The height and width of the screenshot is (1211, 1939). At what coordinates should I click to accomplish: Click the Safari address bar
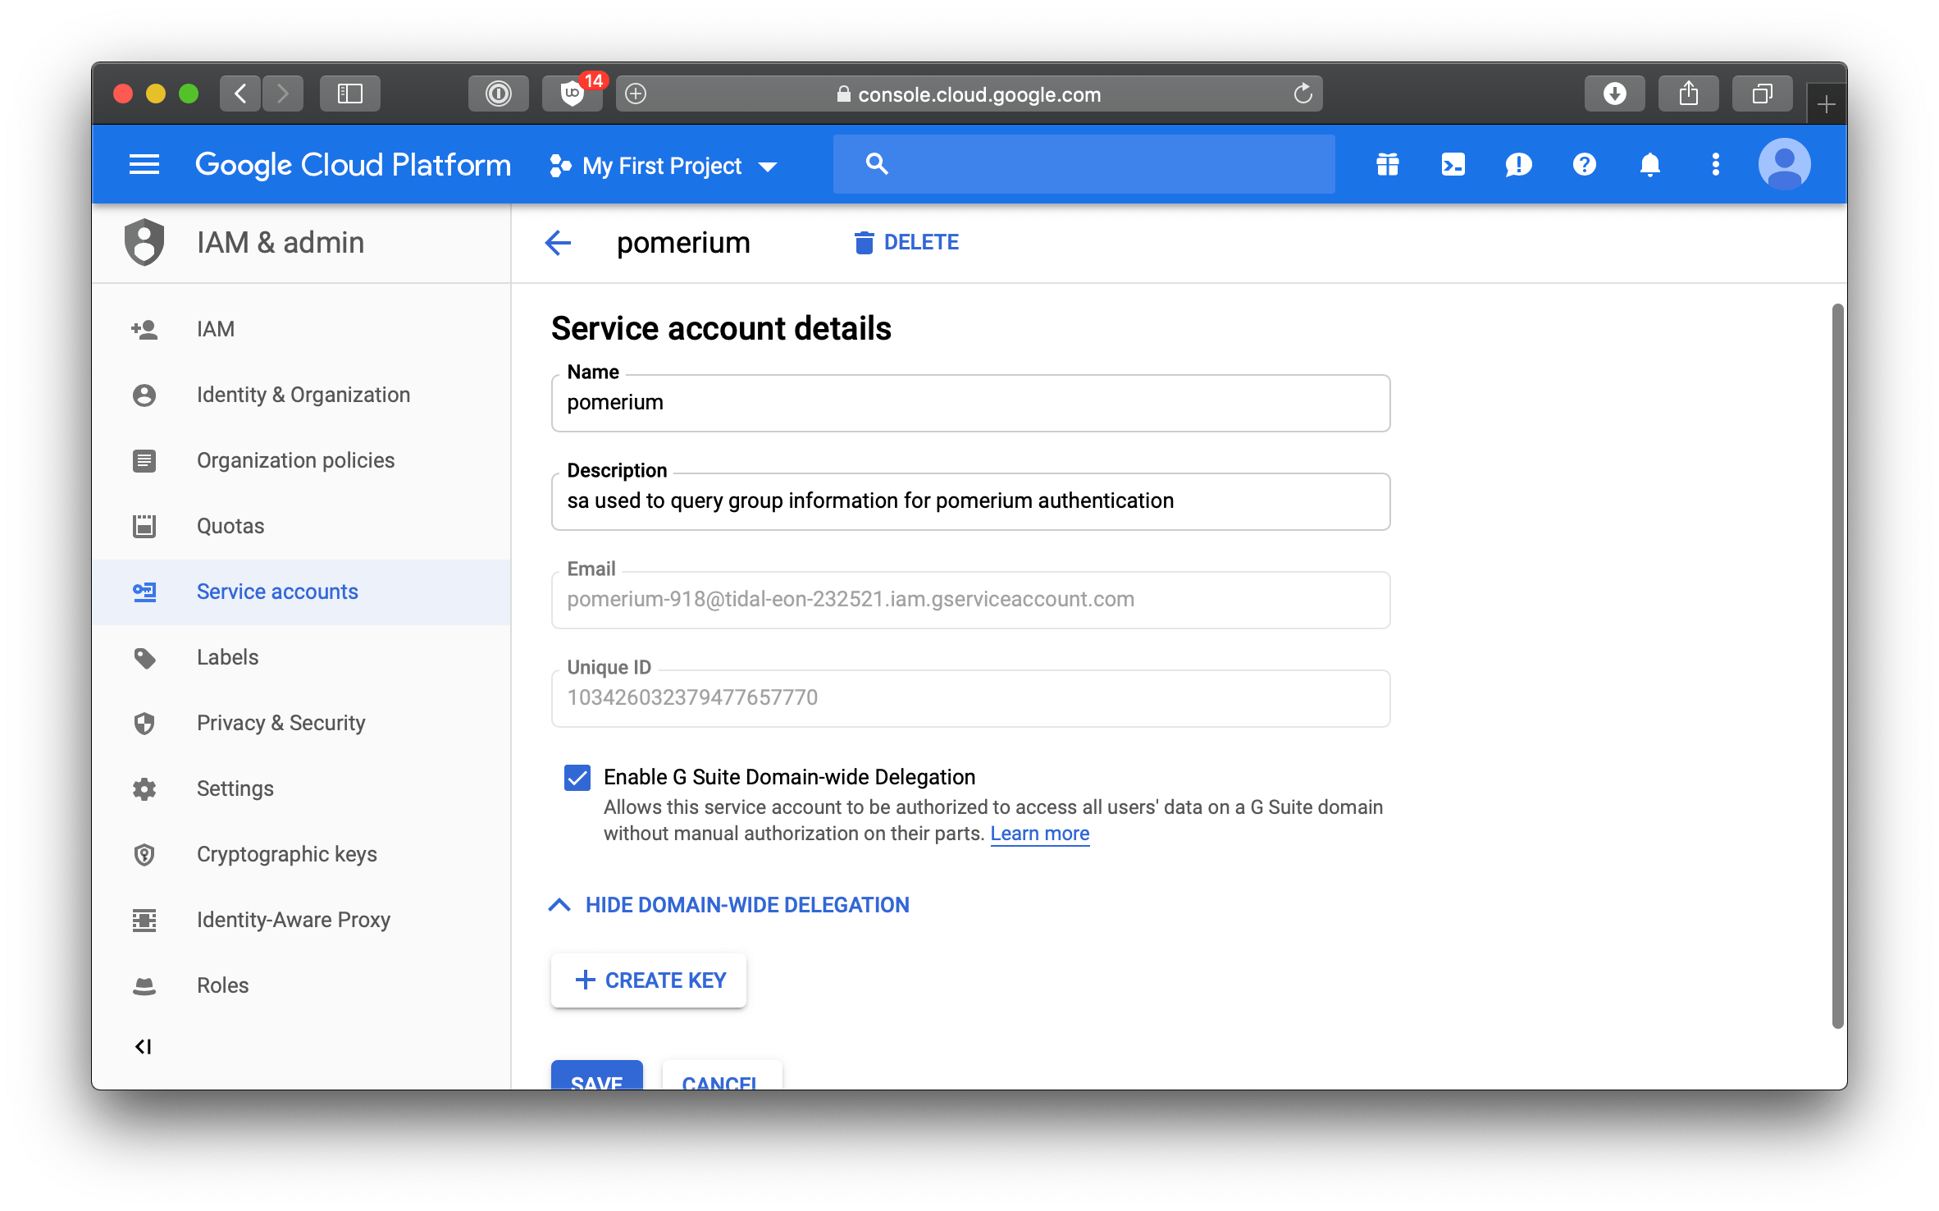[x=969, y=94]
